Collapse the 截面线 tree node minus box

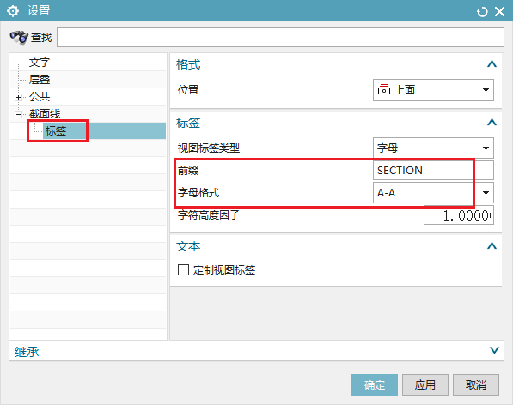[x=18, y=114]
